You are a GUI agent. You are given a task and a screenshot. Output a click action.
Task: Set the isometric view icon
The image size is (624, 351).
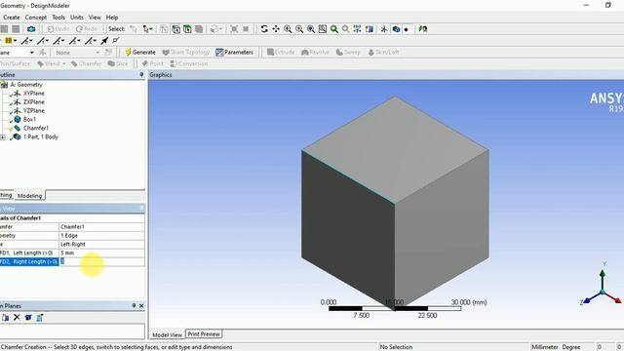pos(358,29)
